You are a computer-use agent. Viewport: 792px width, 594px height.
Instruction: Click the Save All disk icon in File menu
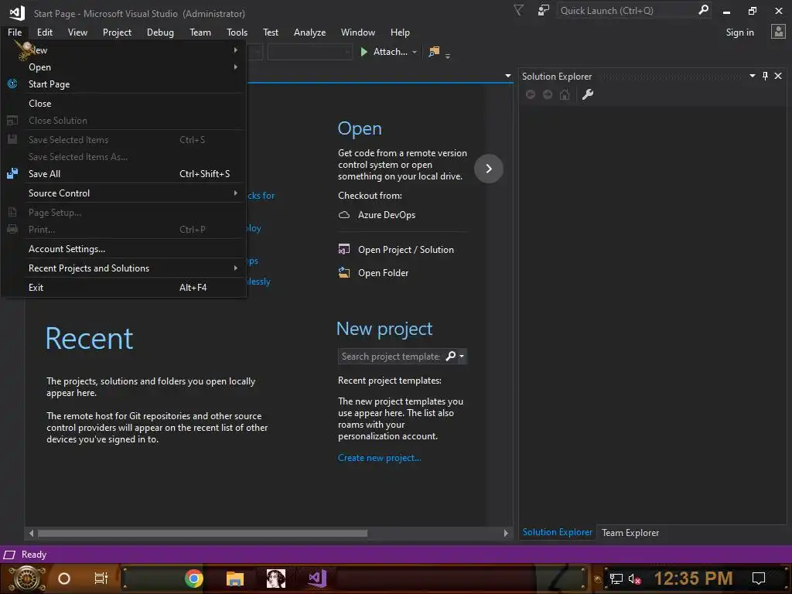(12, 174)
